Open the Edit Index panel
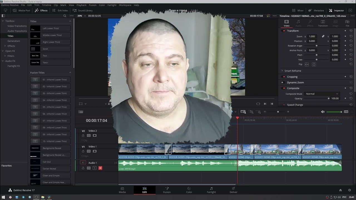The image size is (356, 200). point(60,11)
